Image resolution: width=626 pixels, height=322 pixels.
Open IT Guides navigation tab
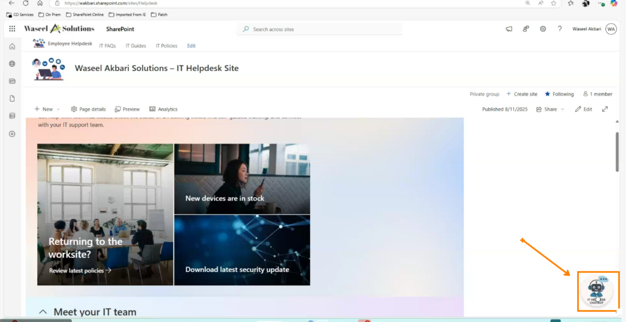click(x=136, y=46)
